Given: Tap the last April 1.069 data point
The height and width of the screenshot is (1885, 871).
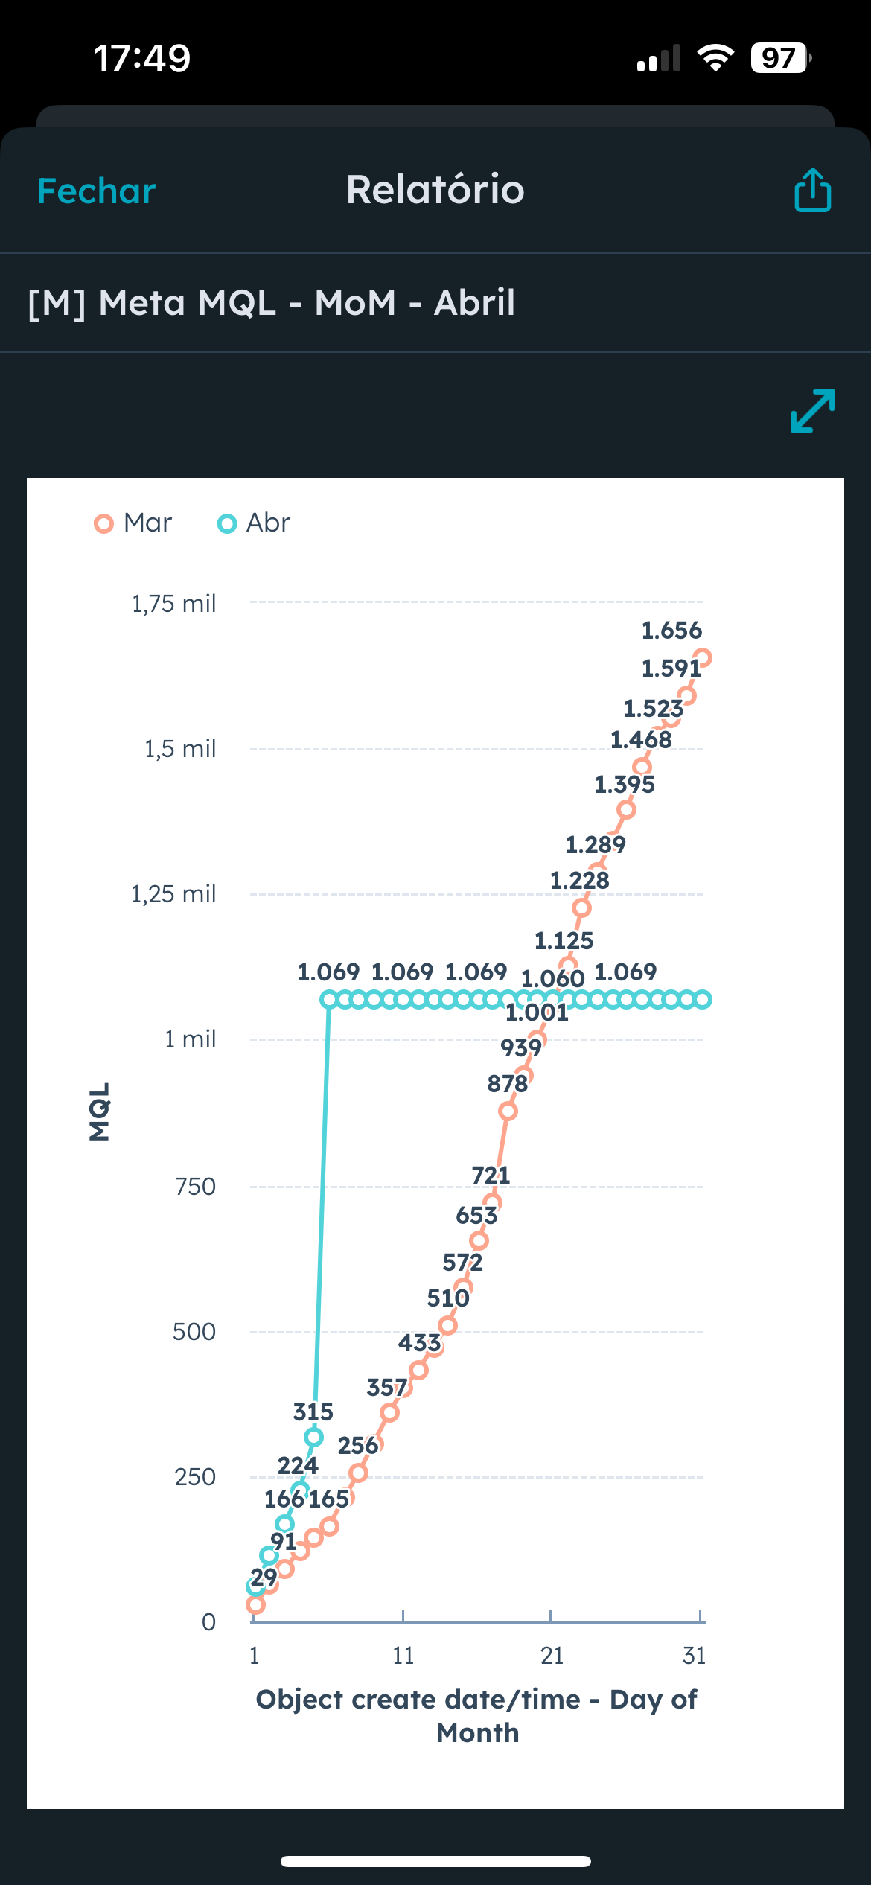Looking at the screenshot, I should 702,999.
